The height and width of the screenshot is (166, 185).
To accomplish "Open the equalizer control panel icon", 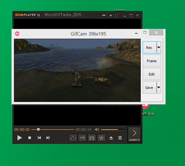I will click(x=73, y=138).
